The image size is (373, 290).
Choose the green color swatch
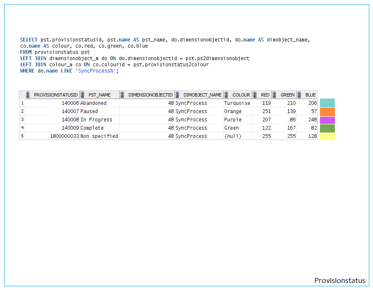coord(327,128)
